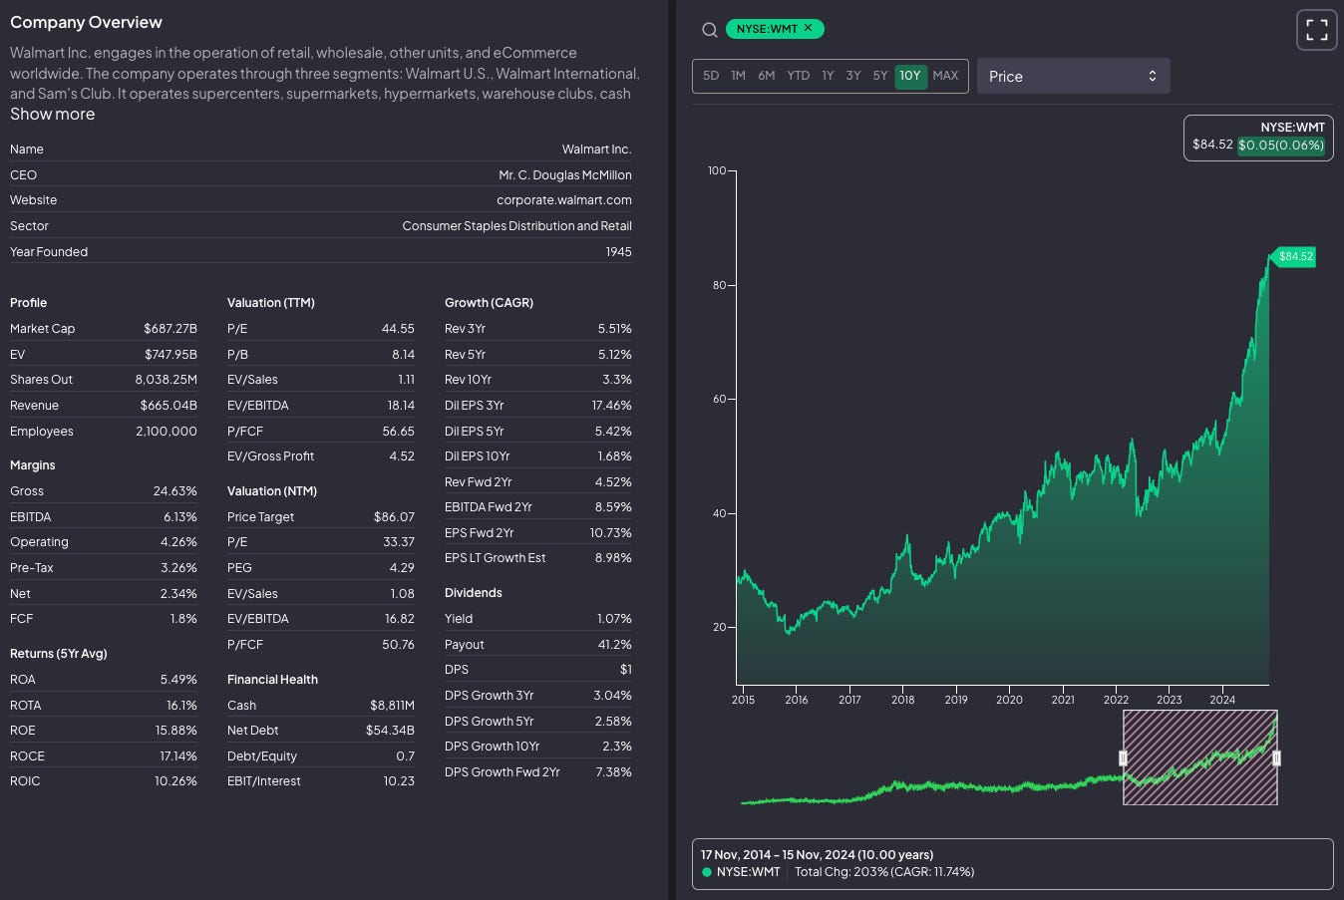The image size is (1344, 900).
Task: Click the left range navigator handle
Action: coord(1123,758)
